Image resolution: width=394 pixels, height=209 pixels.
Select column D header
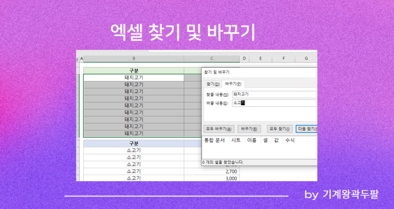tap(244, 58)
